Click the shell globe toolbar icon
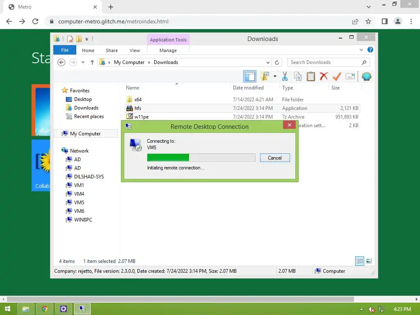Viewport: 420px width, 315px height. pyautogui.click(x=366, y=76)
